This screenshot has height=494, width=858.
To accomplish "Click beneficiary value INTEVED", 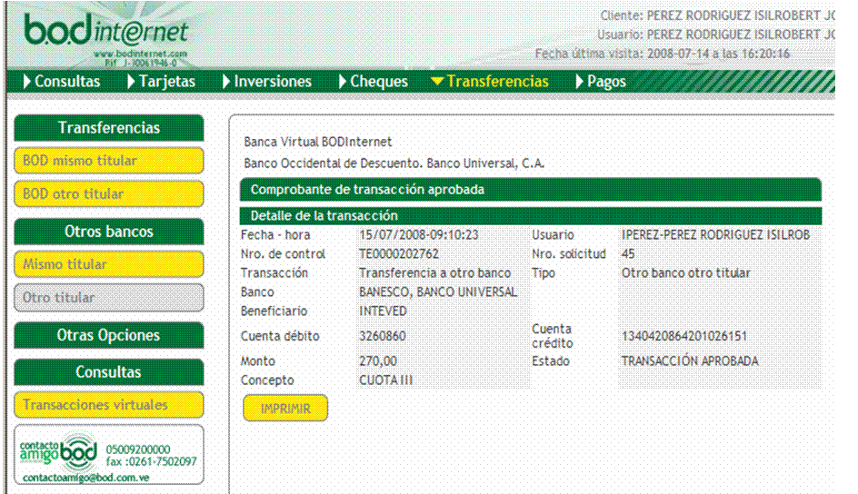I will [x=383, y=311].
